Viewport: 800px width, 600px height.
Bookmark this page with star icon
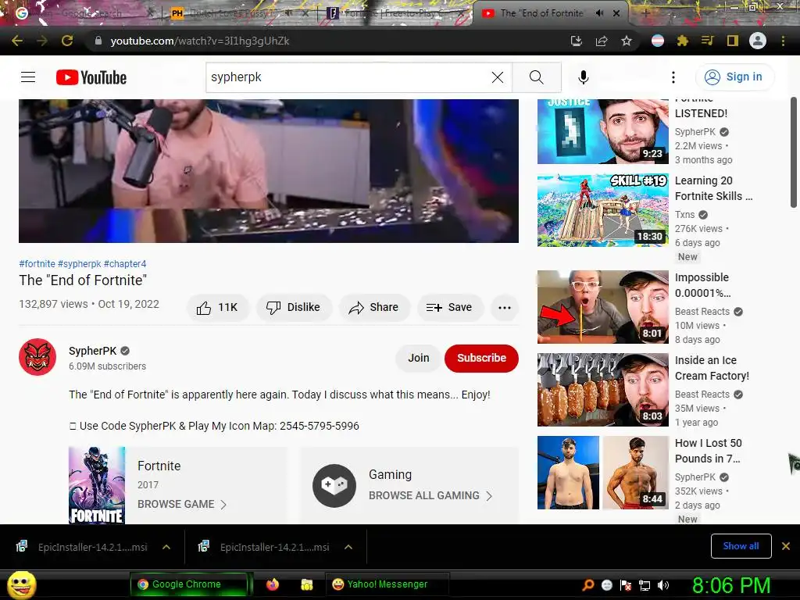(627, 41)
